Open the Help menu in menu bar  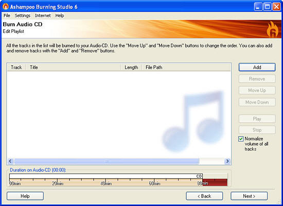point(60,15)
